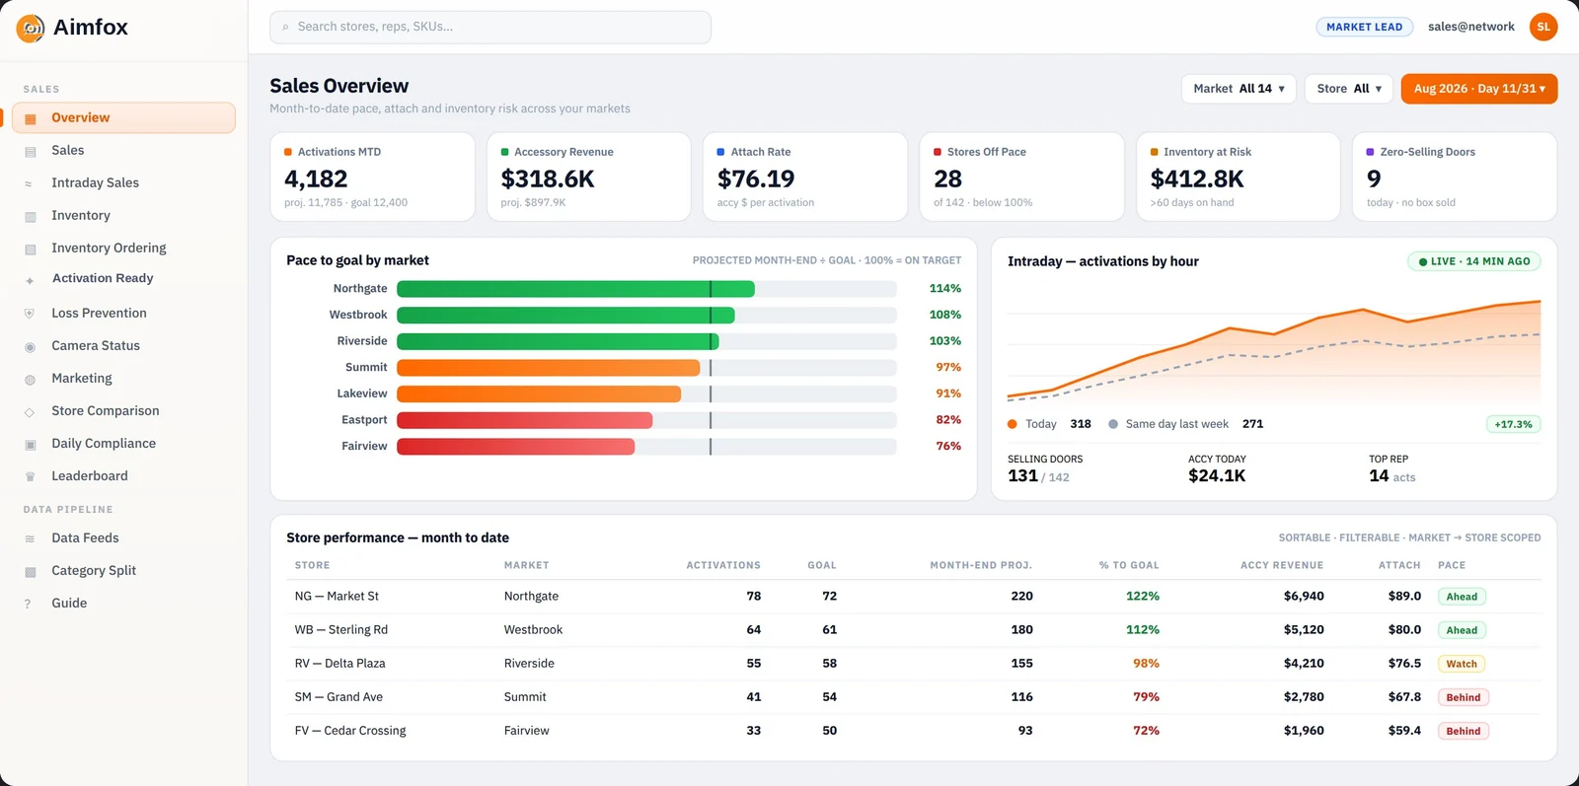Sort by the MONTH-END PROJ. column header
Viewport: 1579px width, 786px height.
pos(981,565)
